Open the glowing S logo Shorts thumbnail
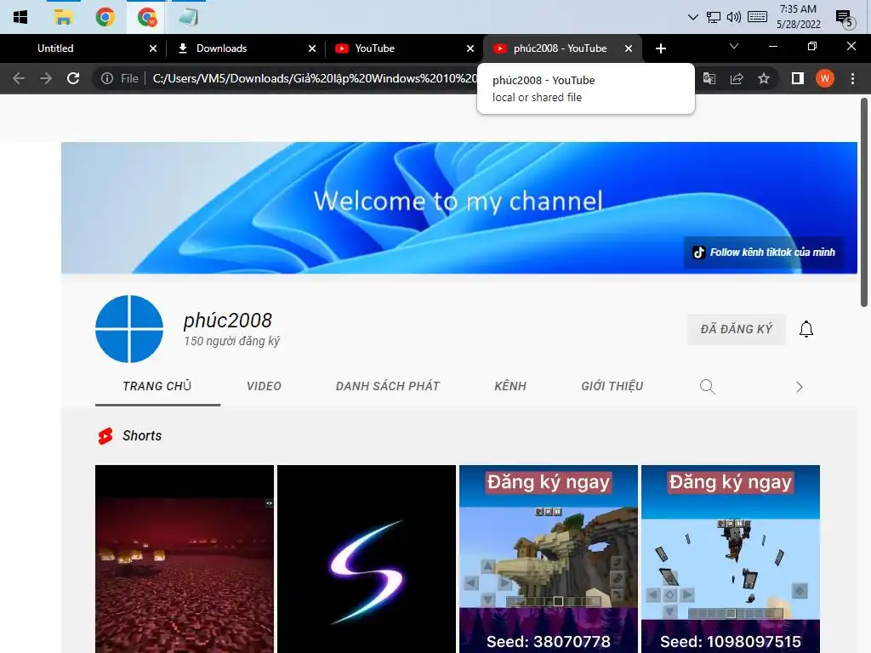871x653 pixels. click(x=367, y=559)
